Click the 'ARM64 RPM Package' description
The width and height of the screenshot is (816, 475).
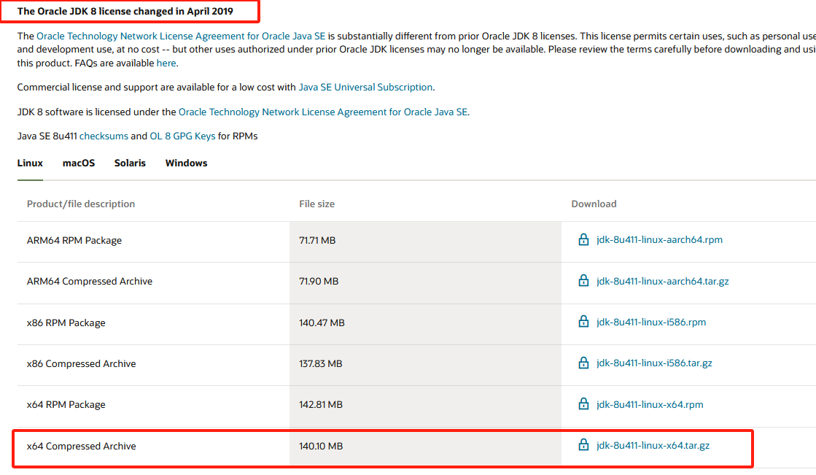click(x=74, y=240)
